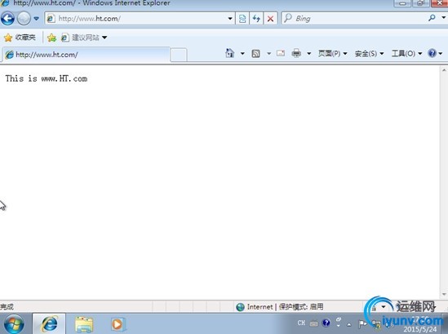Click the IE page icon left of the URL

51,19
